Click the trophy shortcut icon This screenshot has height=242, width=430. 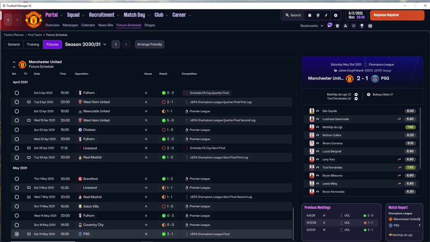click(362, 26)
